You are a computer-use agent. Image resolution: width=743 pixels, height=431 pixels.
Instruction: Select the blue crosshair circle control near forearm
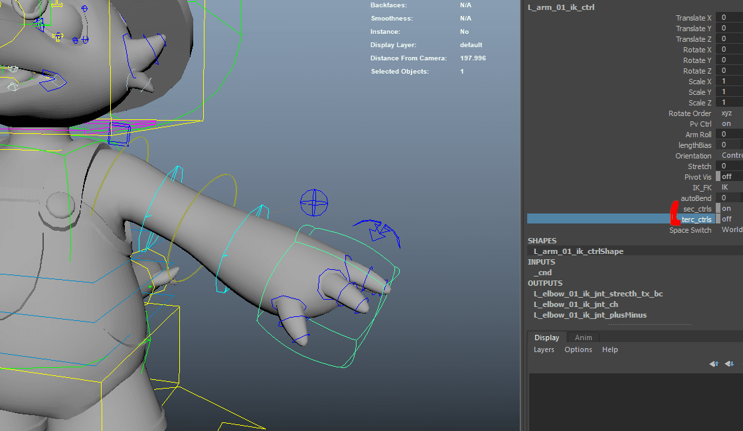313,202
